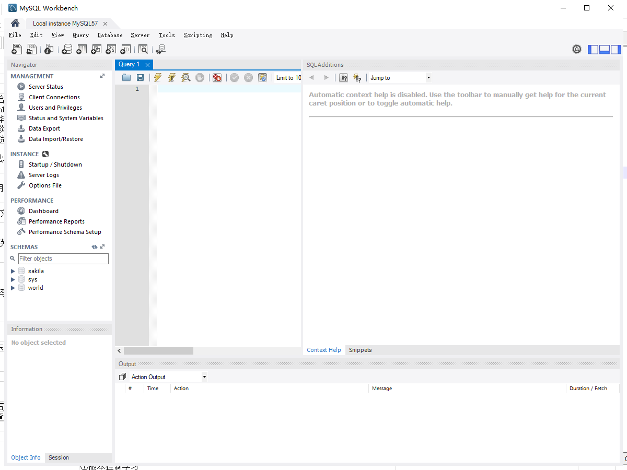Screen dimensions: 627x470
Task: Open the Action Output dropdown
Action: [168, 377]
